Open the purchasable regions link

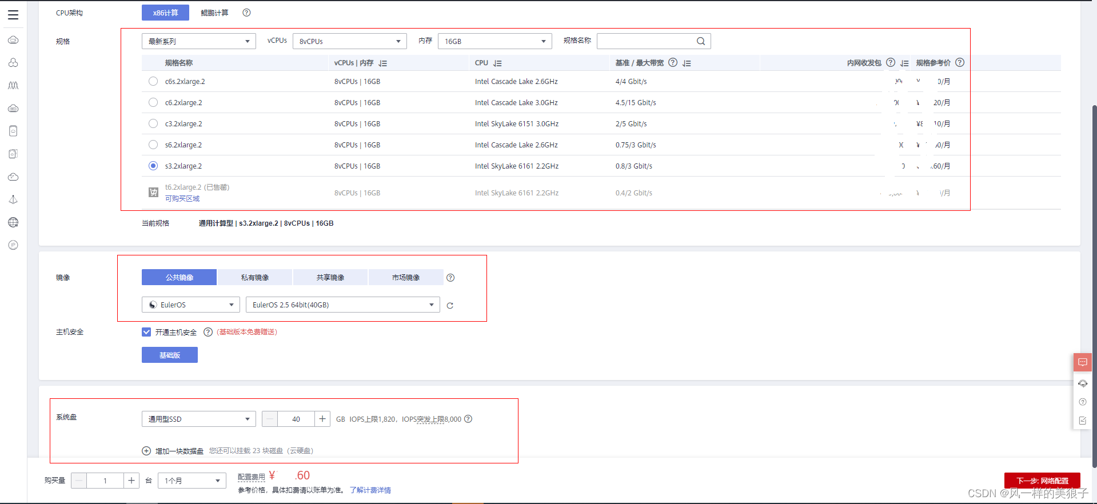(182, 198)
